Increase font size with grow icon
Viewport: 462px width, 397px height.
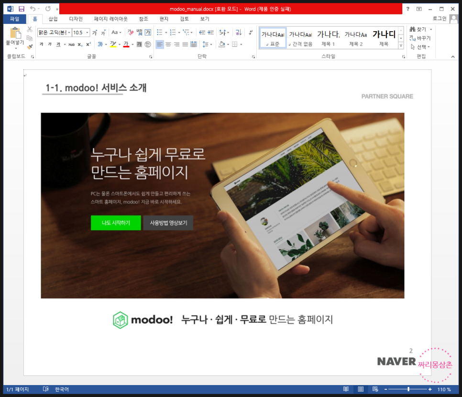coord(95,33)
